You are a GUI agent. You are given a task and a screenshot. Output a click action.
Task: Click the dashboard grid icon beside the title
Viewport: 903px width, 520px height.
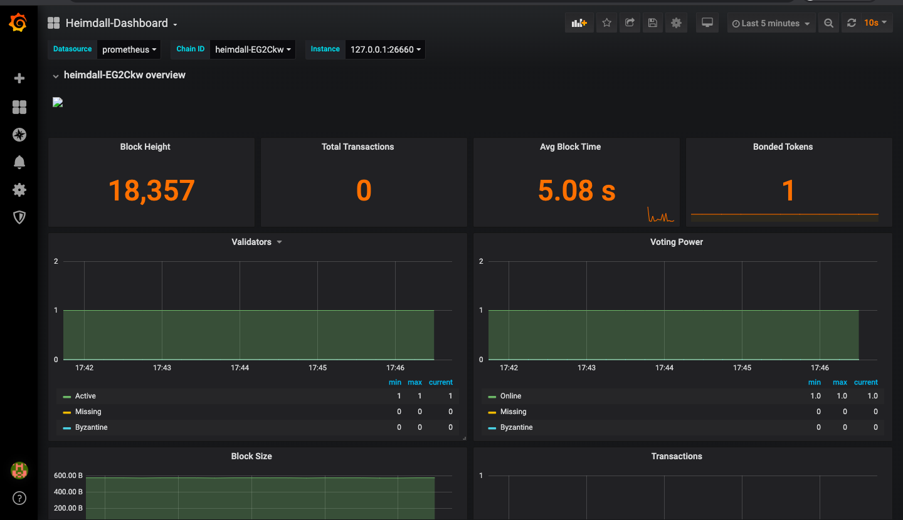(x=53, y=23)
